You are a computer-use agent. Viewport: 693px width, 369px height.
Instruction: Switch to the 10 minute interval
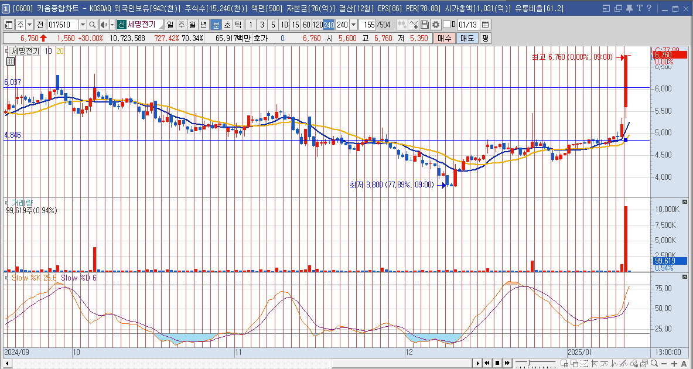point(284,25)
